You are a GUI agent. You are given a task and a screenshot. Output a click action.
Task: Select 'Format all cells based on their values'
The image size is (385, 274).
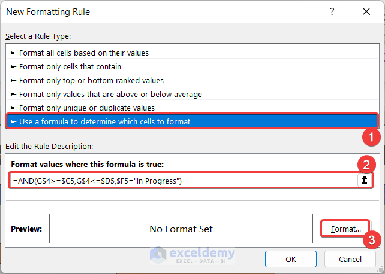tap(84, 53)
